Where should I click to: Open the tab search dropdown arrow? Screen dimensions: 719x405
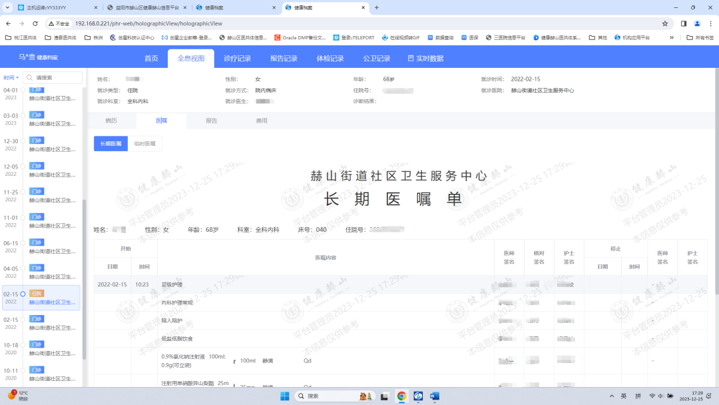pos(7,7)
